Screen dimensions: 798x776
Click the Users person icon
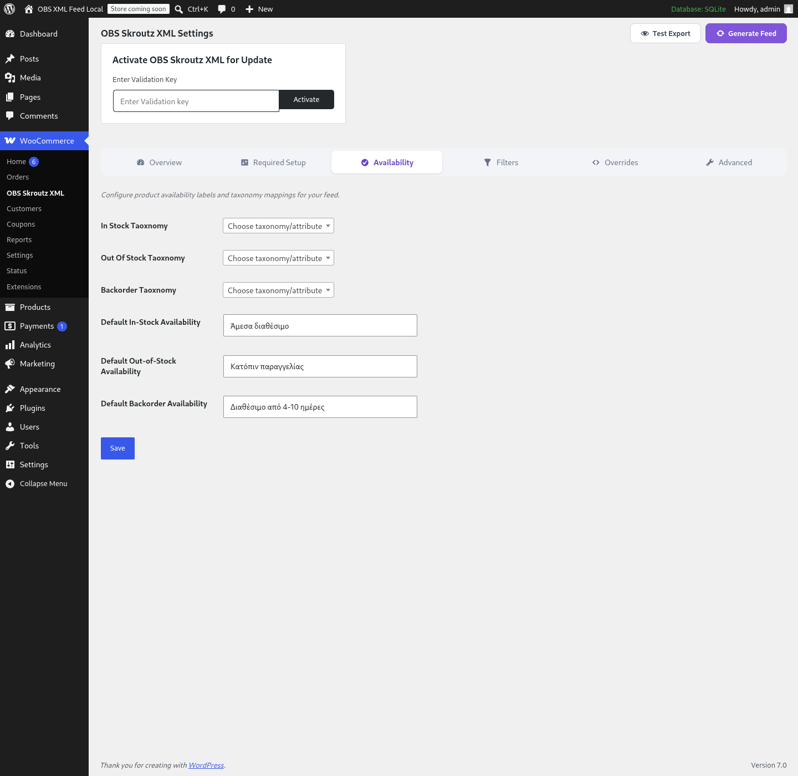coord(10,427)
